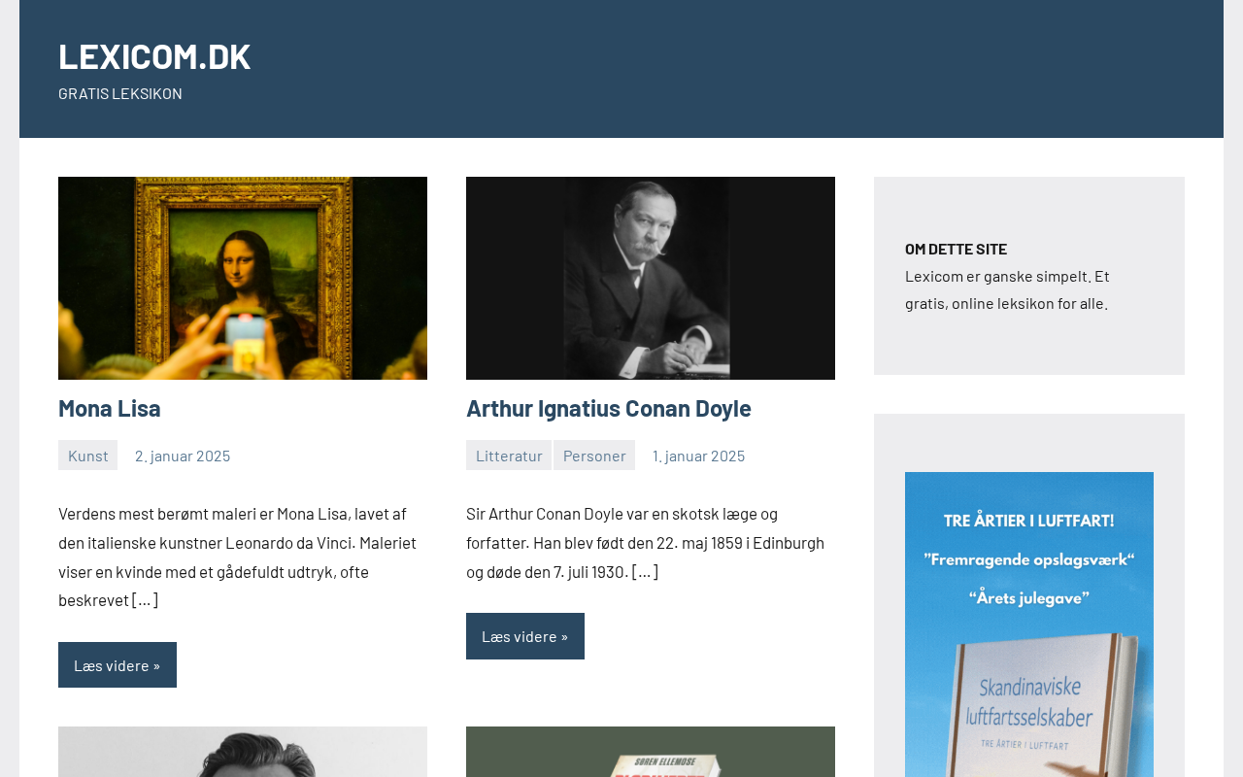Click the GRATIS LEKSIKON tagline
The image size is (1243, 777).
tap(120, 93)
